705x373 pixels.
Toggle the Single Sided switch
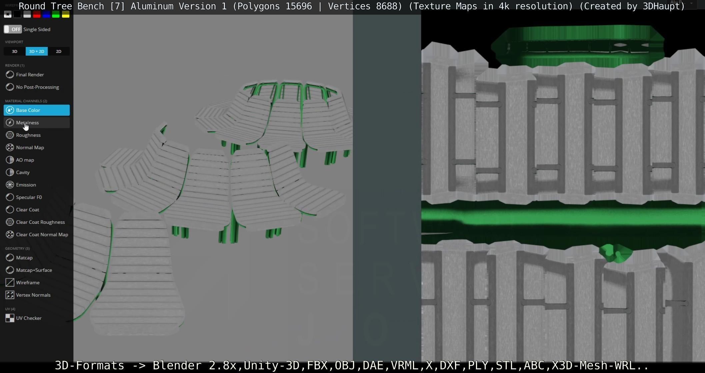pos(13,29)
